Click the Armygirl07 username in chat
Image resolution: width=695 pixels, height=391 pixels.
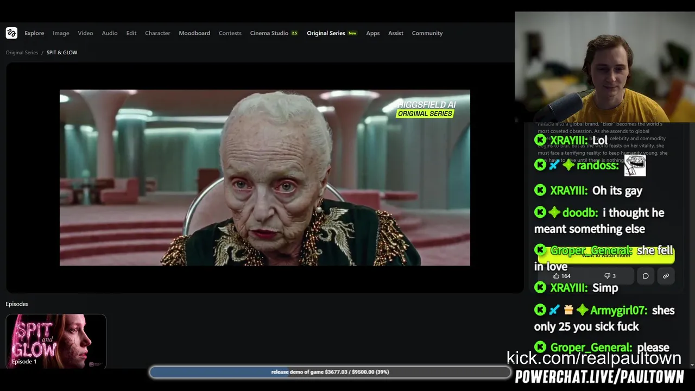(618, 310)
